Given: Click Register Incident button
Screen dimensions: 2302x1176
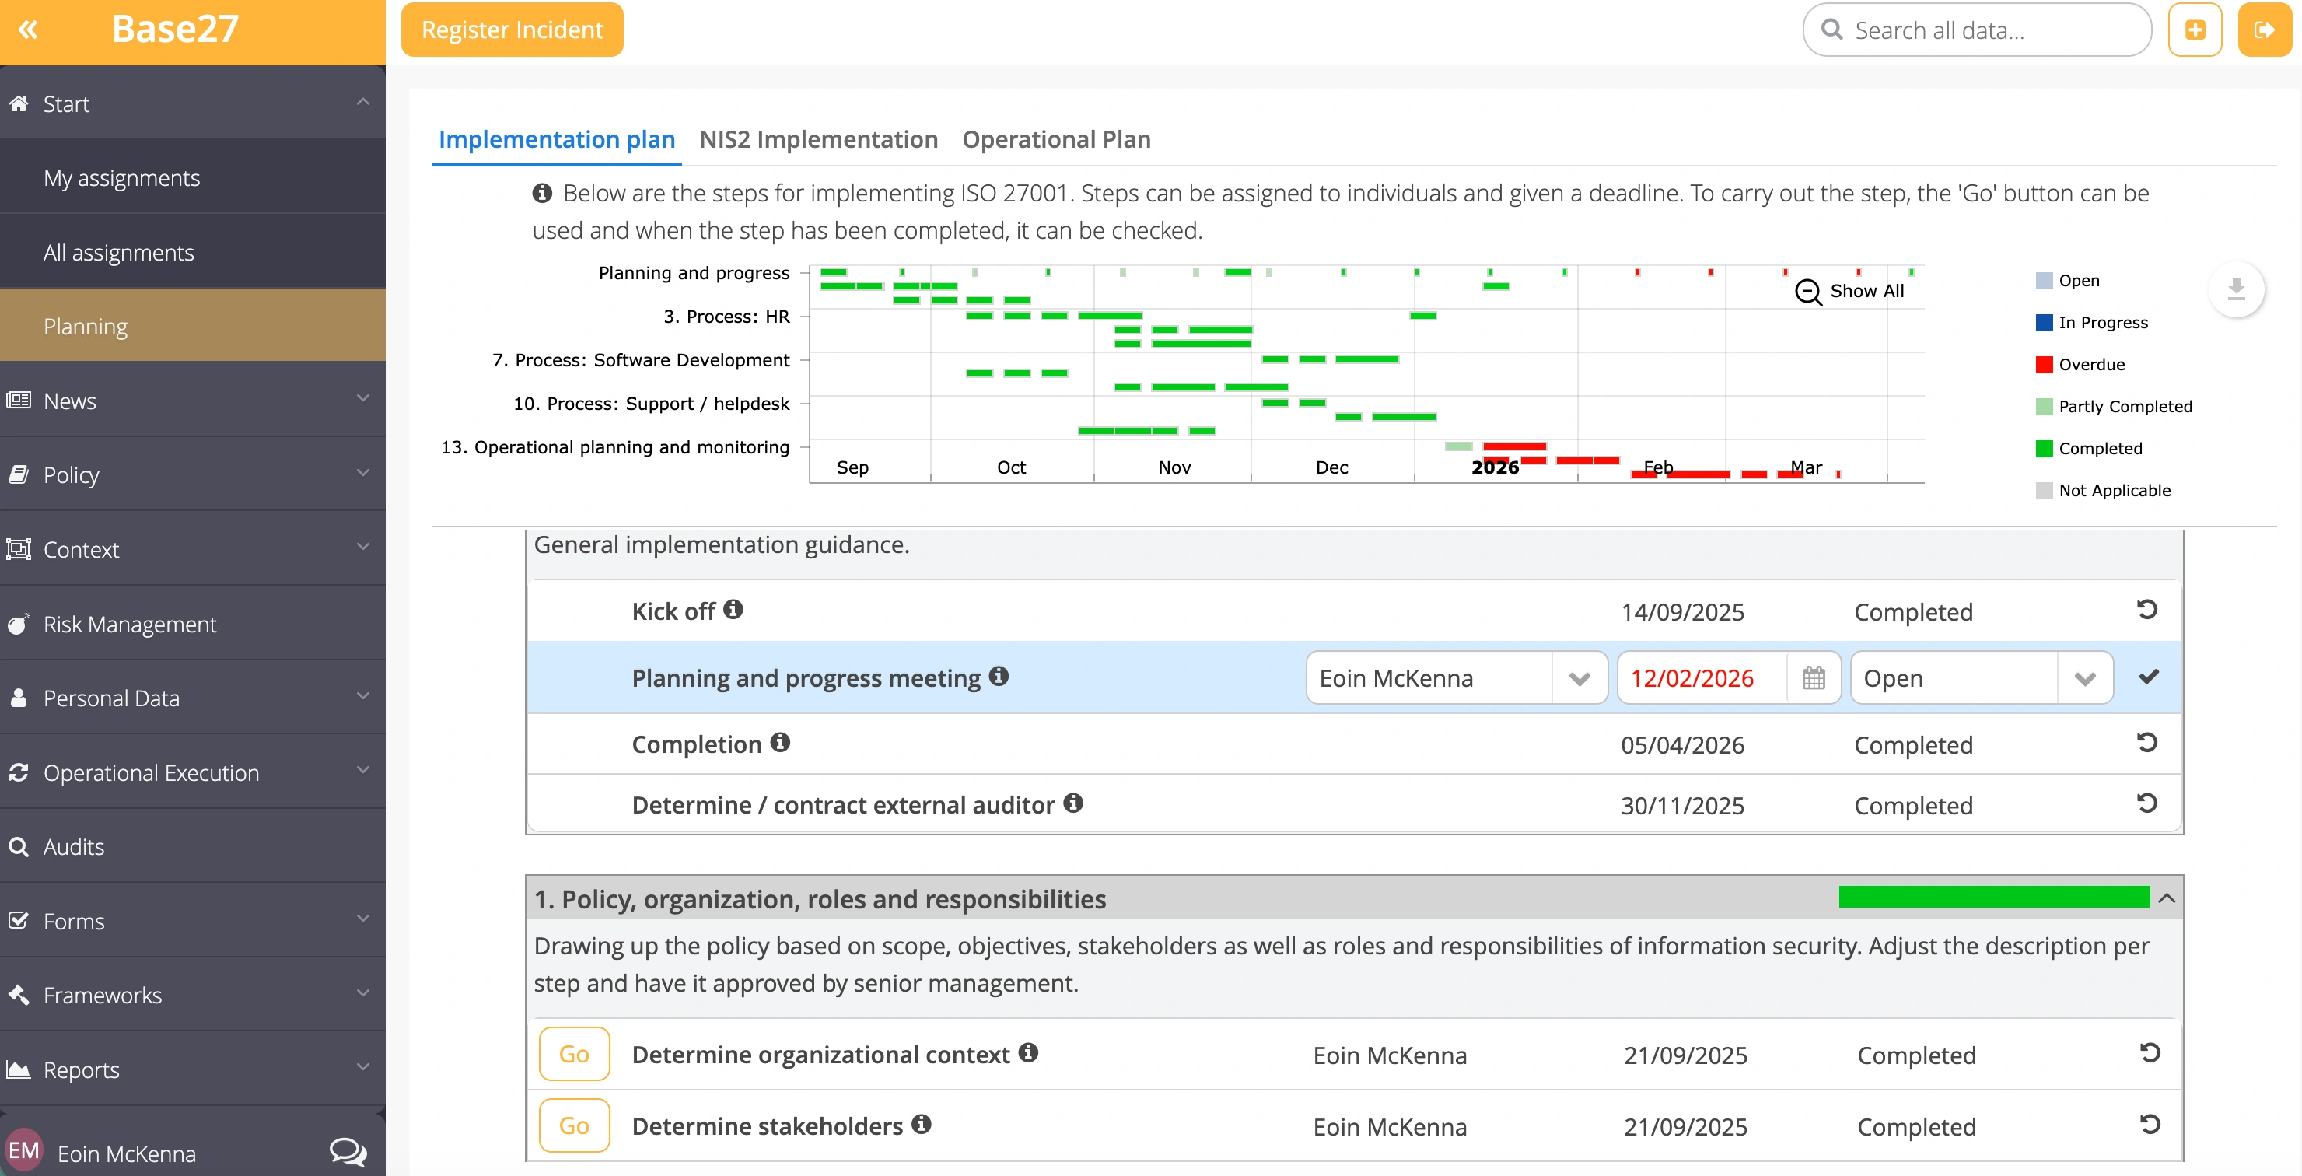Looking at the screenshot, I should (x=512, y=30).
